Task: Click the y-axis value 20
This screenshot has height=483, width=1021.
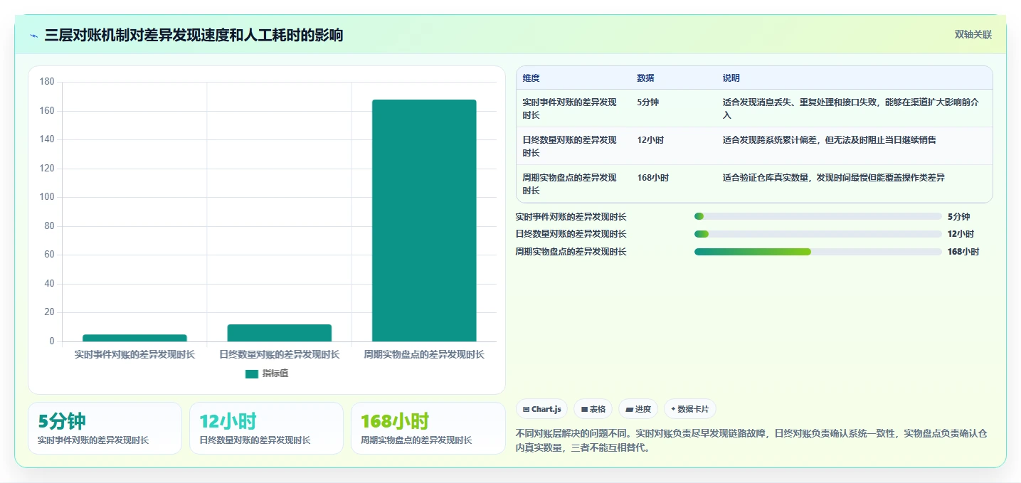Action: tap(49, 312)
